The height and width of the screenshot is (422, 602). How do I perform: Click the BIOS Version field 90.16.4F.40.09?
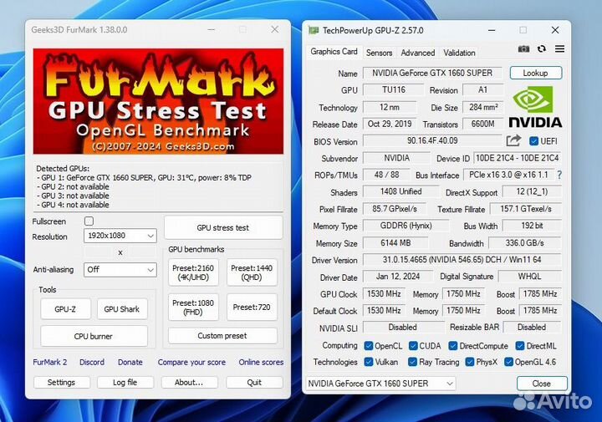click(432, 140)
